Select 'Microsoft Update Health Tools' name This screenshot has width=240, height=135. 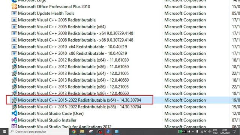tap(46, 13)
